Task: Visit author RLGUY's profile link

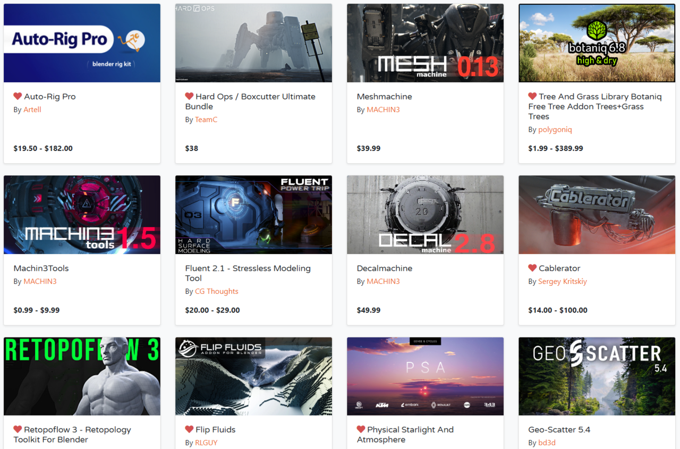Action: [x=206, y=443]
